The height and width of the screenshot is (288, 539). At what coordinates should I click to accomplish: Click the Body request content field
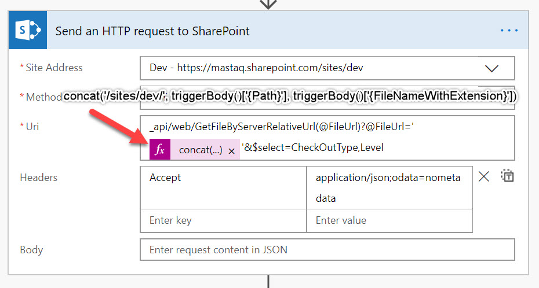(327, 250)
